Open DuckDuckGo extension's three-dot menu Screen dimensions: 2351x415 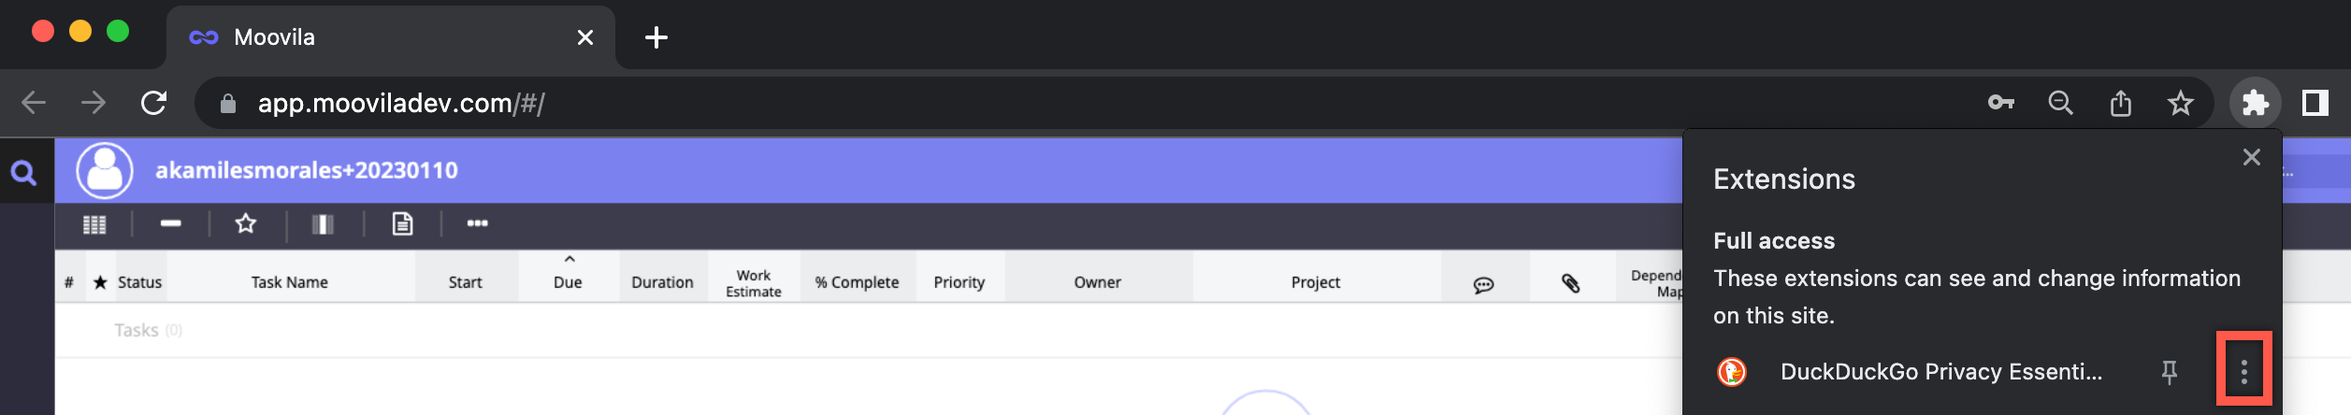[2243, 372]
